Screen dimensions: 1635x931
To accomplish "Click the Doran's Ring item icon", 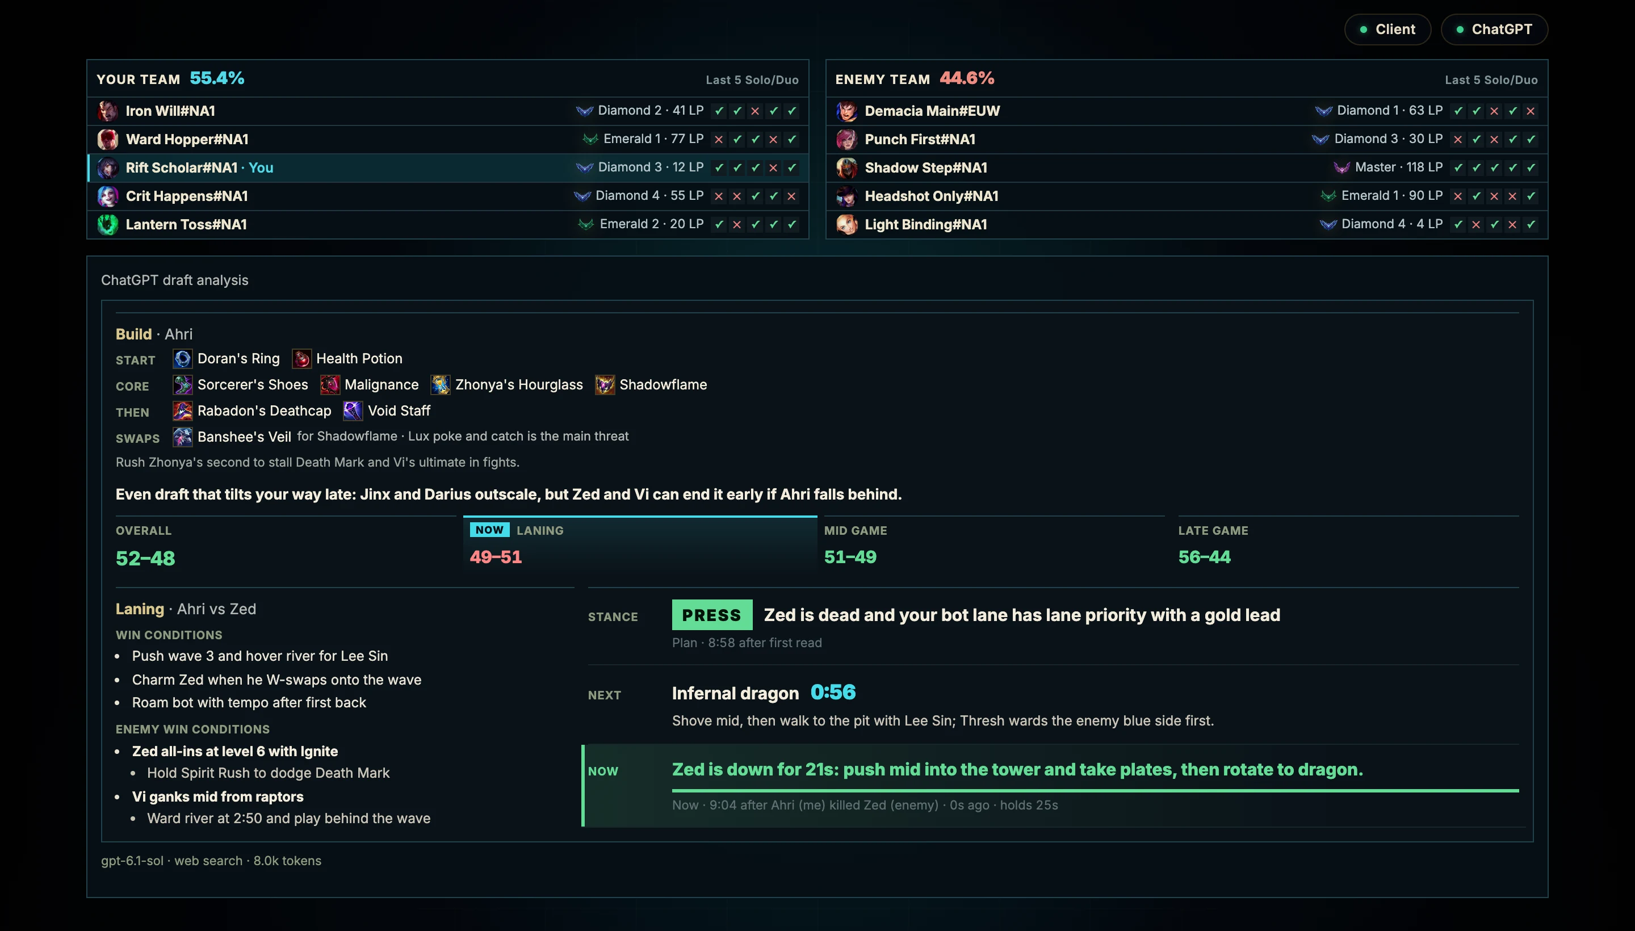I will 182,359.
